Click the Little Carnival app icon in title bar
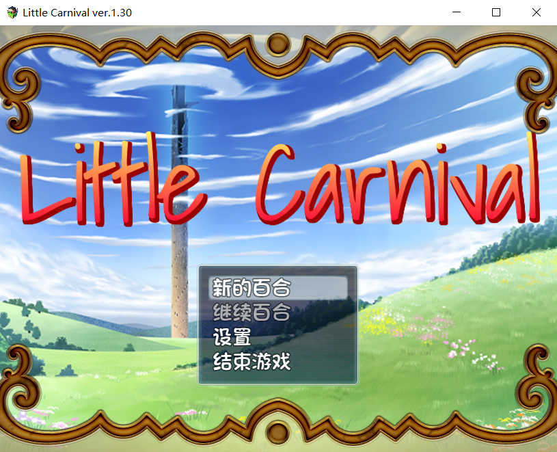557x452 pixels. point(12,12)
